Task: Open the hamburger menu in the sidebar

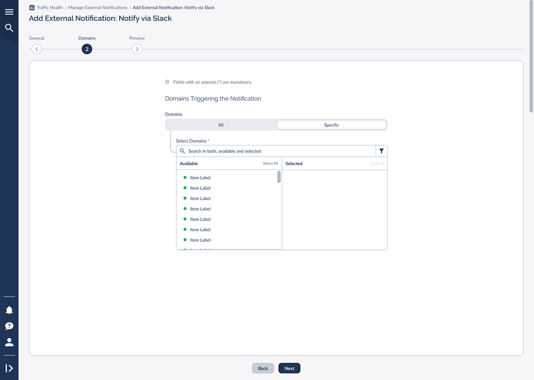Action: 9,12
